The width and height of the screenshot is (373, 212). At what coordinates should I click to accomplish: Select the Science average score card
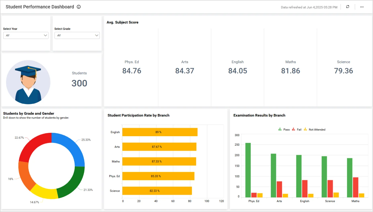click(x=343, y=67)
